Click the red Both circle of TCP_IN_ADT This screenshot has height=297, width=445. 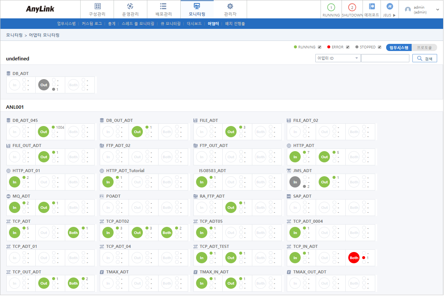tap(354, 258)
